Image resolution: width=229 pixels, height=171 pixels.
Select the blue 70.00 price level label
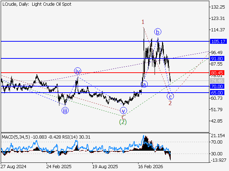coord(217,86)
